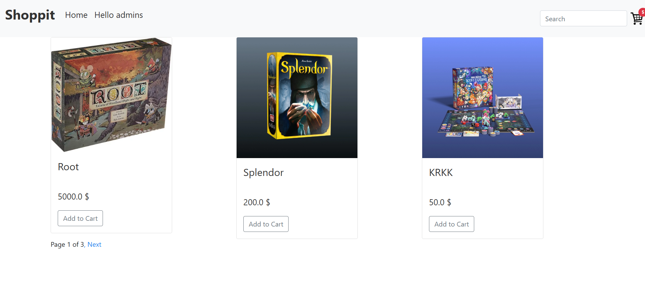Click the Splendor product title
The height and width of the screenshot is (301, 645).
click(x=263, y=173)
